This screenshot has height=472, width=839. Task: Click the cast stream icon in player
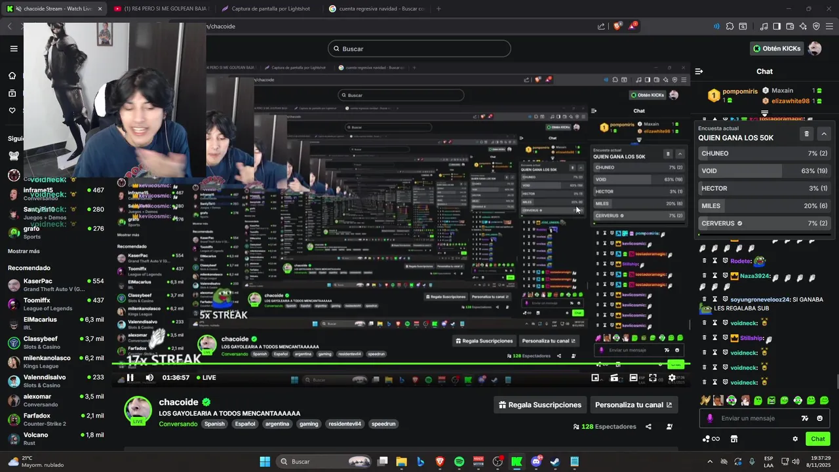614,378
